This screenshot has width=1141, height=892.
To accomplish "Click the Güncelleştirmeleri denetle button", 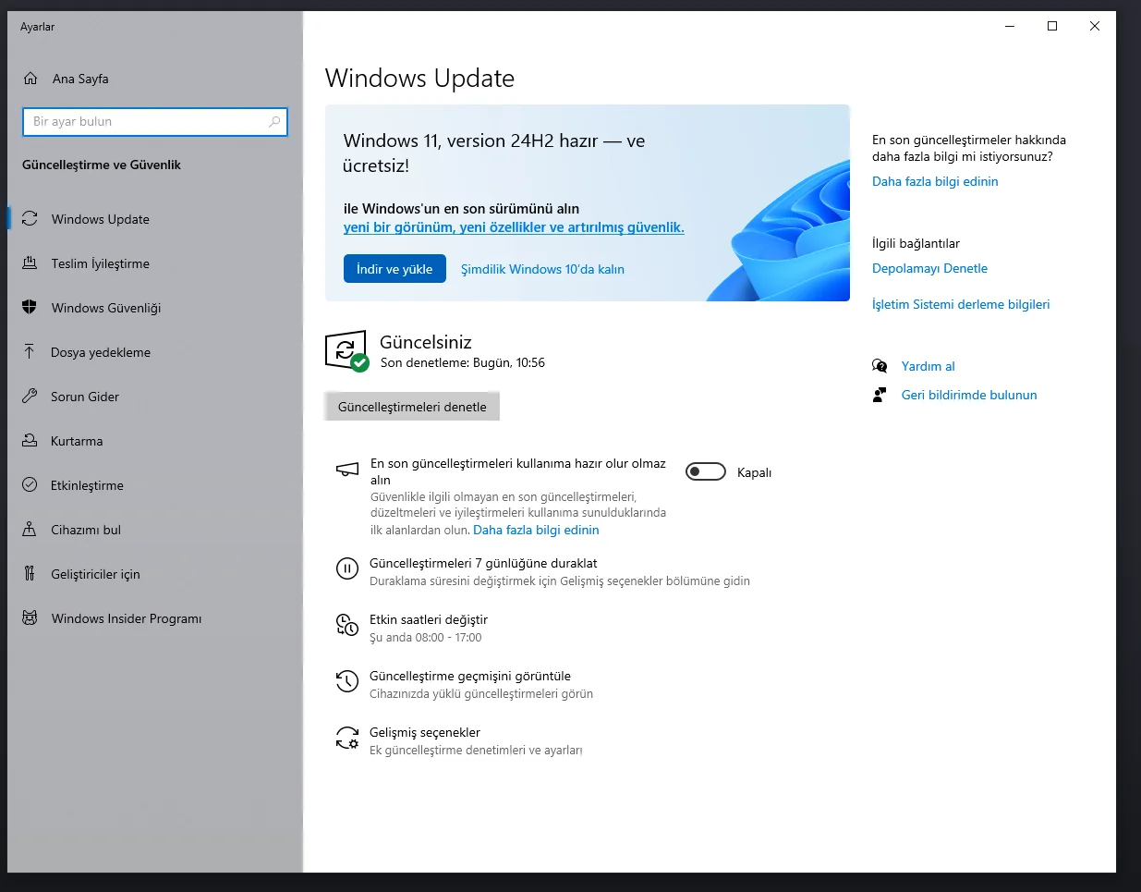I will pyautogui.click(x=412, y=407).
